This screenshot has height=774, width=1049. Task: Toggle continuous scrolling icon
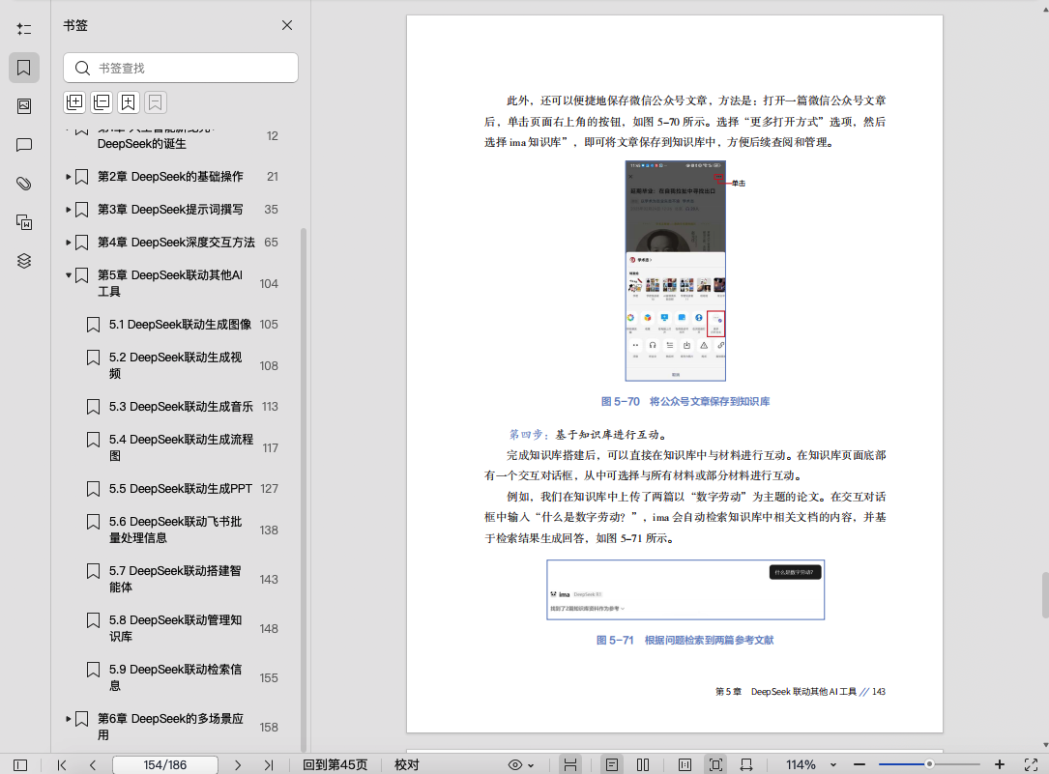(570, 764)
